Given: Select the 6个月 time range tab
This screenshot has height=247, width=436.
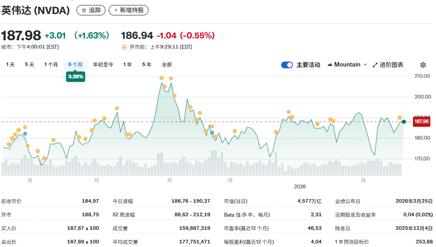Looking at the screenshot, I should coord(76,65).
